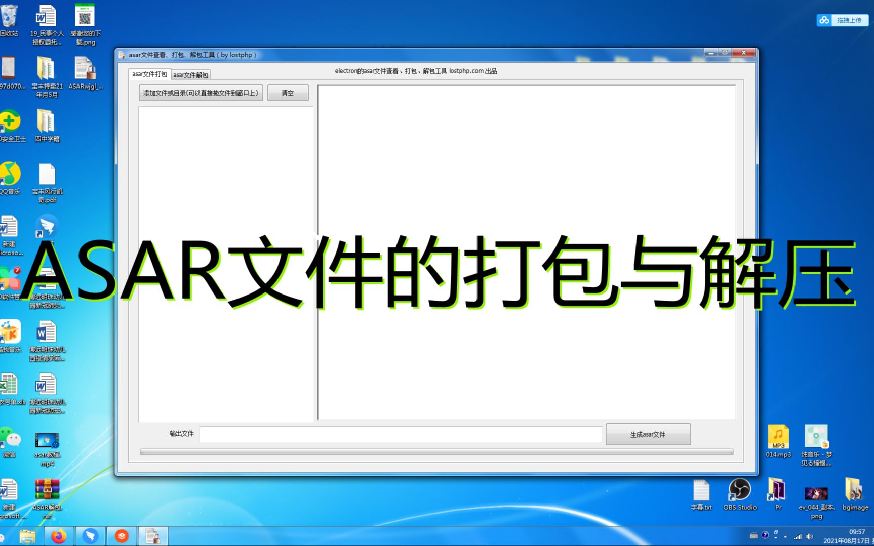Select the bgimage desktop folder
The height and width of the screenshot is (546, 874).
(855, 494)
